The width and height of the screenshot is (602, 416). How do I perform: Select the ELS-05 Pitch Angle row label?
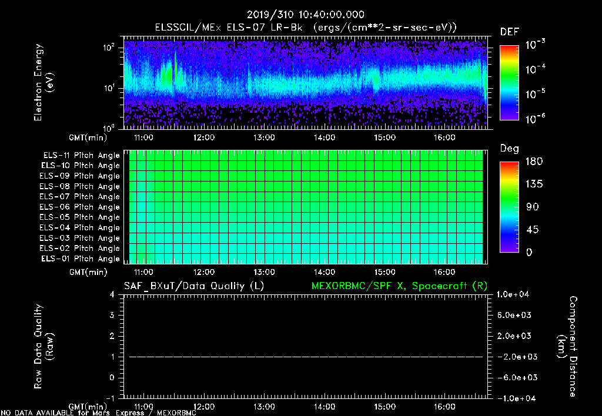[80, 217]
